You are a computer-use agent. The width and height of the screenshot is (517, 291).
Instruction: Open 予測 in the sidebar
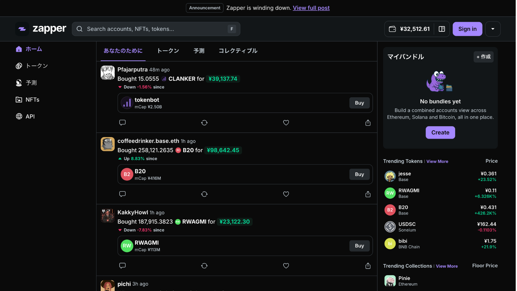click(26, 83)
